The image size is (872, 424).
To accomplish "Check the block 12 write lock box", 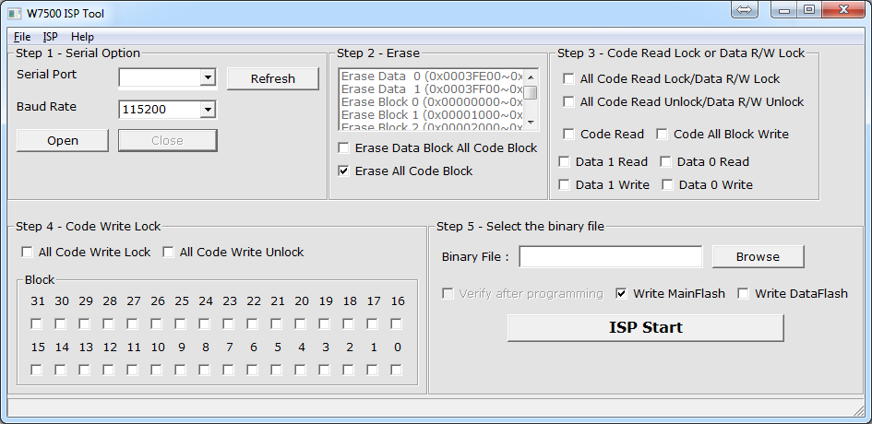I will click(x=108, y=370).
